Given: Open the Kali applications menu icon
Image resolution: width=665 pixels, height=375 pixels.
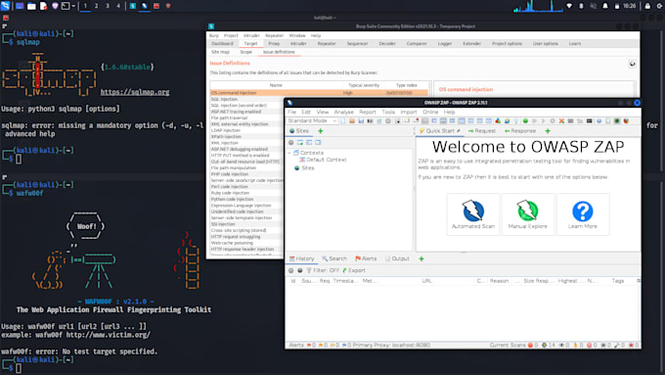Looking at the screenshot, I should coord(5,6).
